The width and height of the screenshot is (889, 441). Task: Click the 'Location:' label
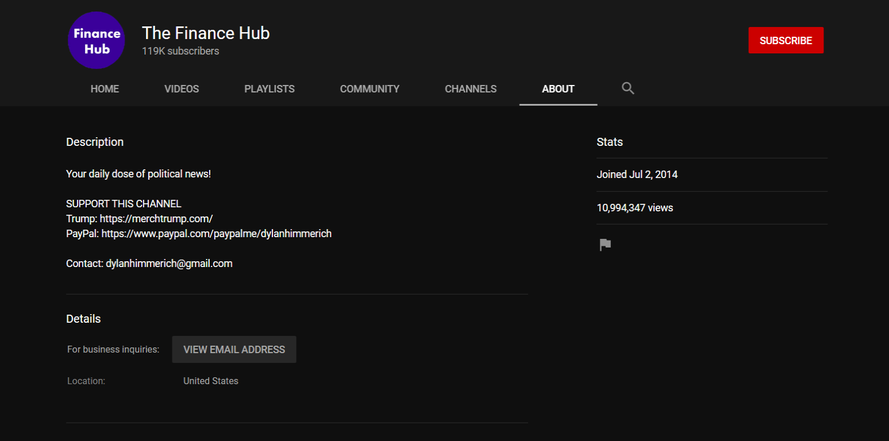click(x=86, y=381)
